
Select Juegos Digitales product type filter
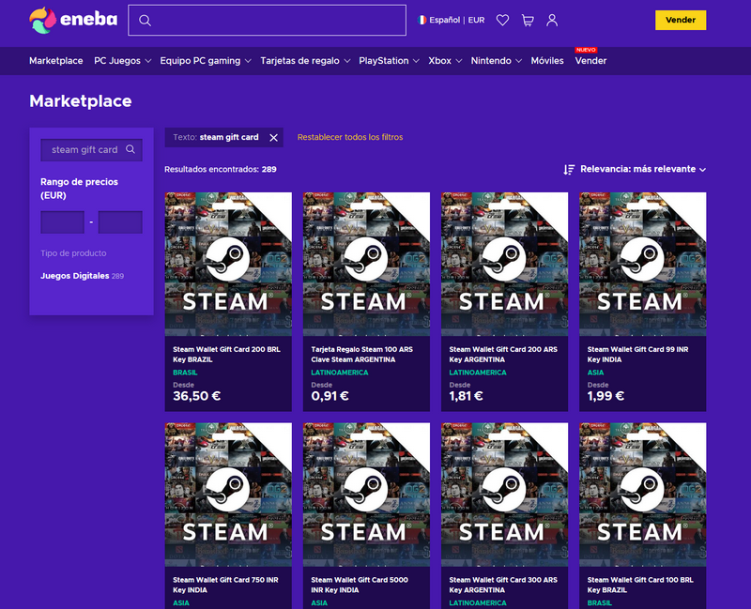point(82,276)
